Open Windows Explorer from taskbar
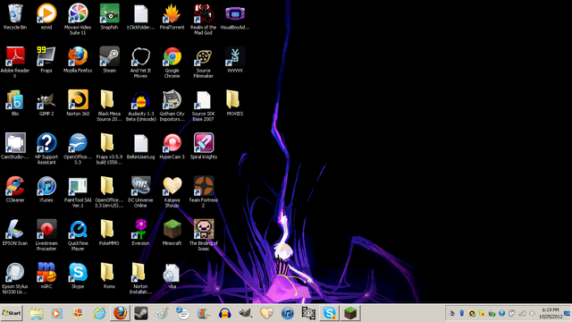This screenshot has height=322, width=572. pos(37,313)
